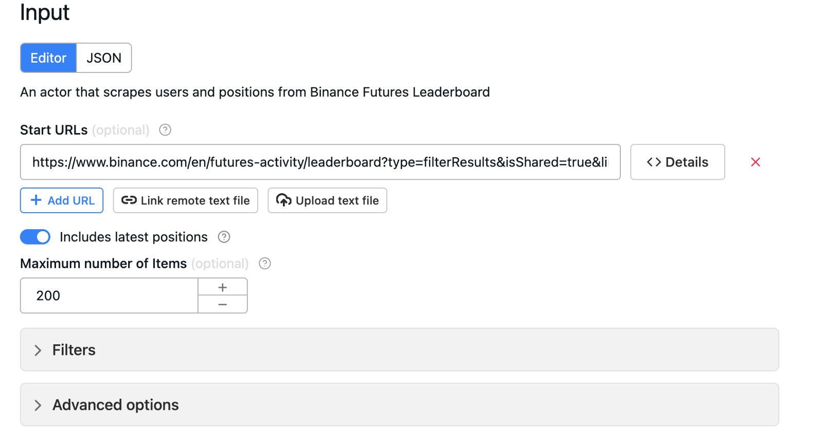
Task: Click the upload arrow icon on Upload text file
Action: coord(283,200)
